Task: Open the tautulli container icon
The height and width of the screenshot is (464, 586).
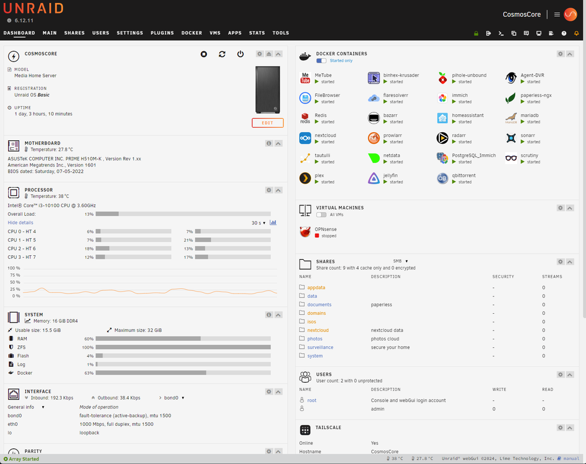Action: pyautogui.click(x=305, y=158)
